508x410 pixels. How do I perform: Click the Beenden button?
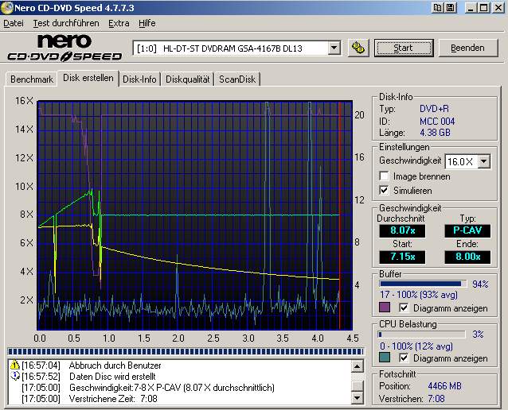468,48
